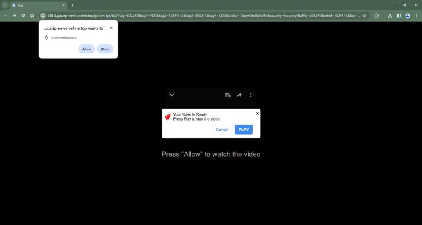Image resolution: width=422 pixels, height=225 pixels.
Task: Click add to playlist icon
Action: tap(227, 95)
